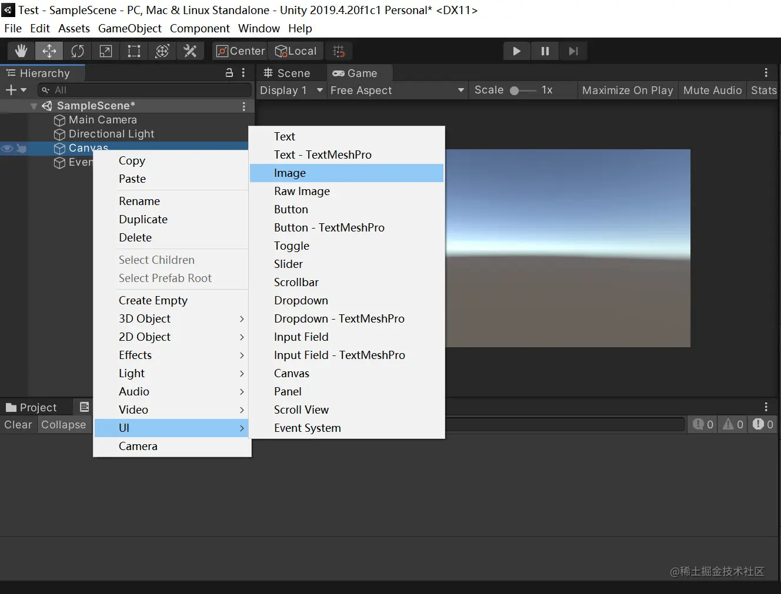Click the Pause button
The height and width of the screenshot is (594, 781).
pyautogui.click(x=545, y=51)
